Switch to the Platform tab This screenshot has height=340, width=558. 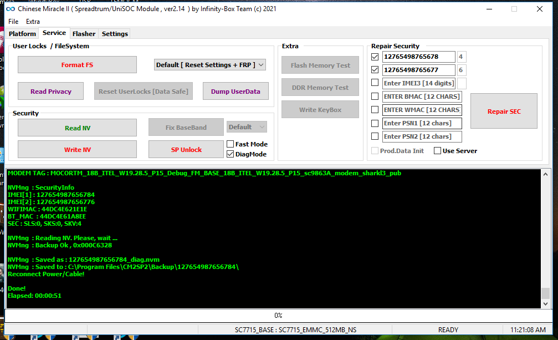(x=22, y=34)
